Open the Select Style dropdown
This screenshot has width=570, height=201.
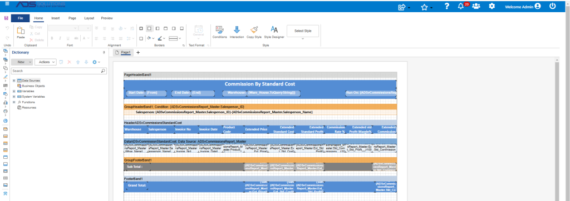click(x=303, y=31)
